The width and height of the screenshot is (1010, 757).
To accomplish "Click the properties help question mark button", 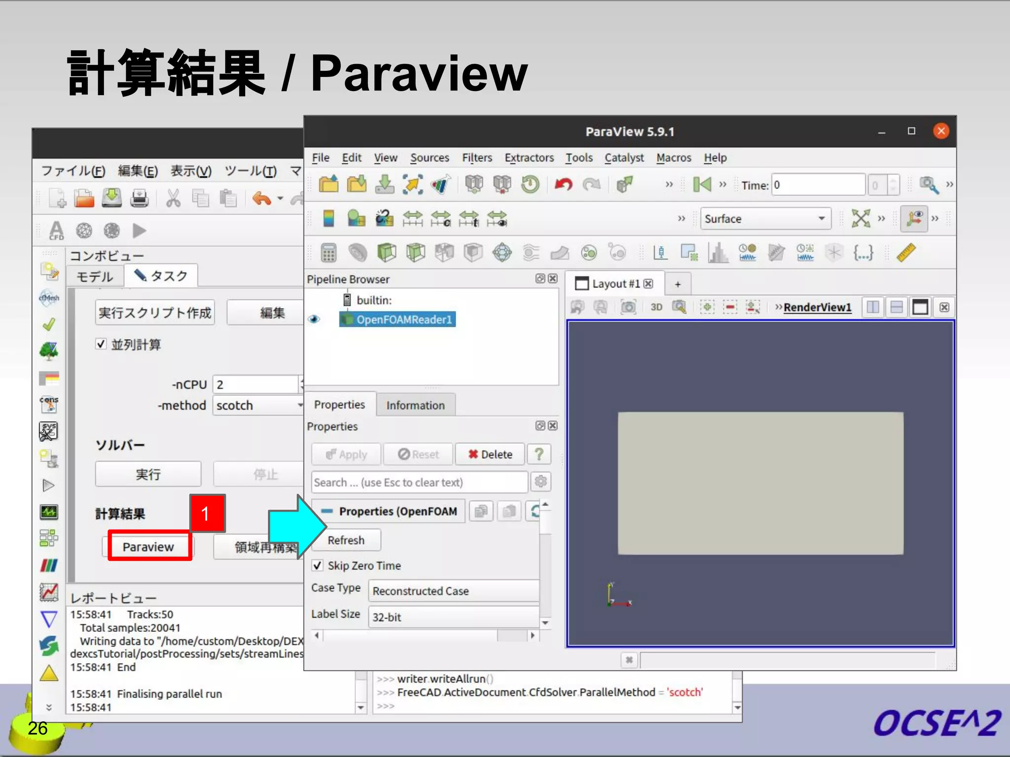I will pos(539,454).
